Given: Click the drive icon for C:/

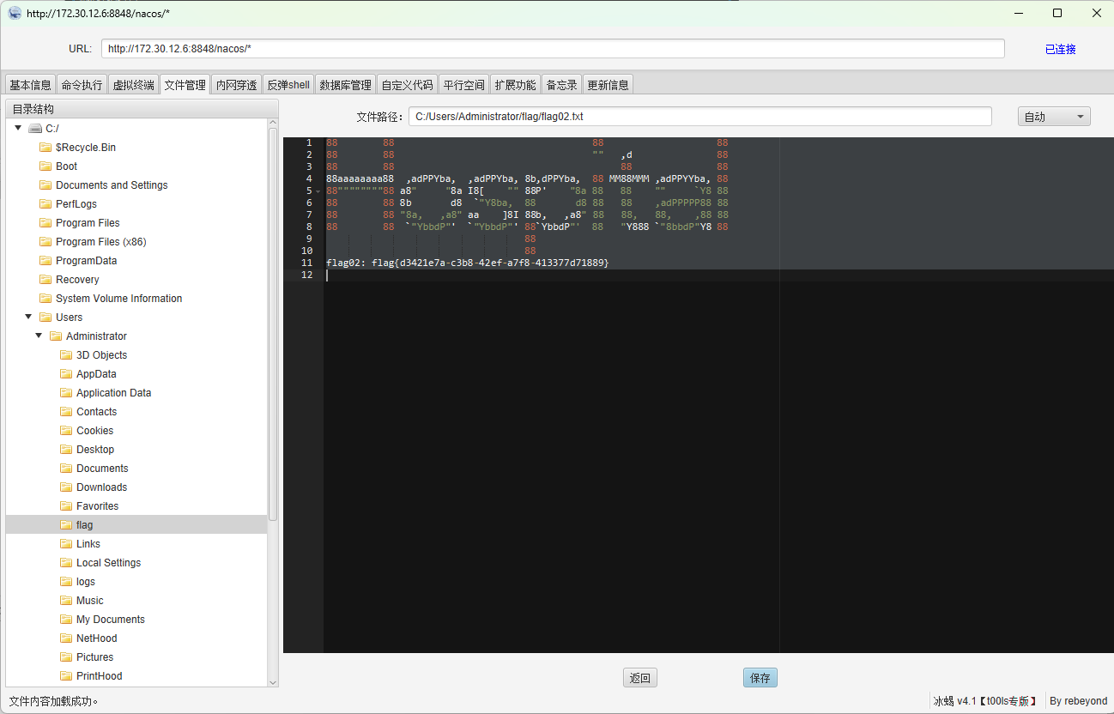Looking at the screenshot, I should point(34,129).
